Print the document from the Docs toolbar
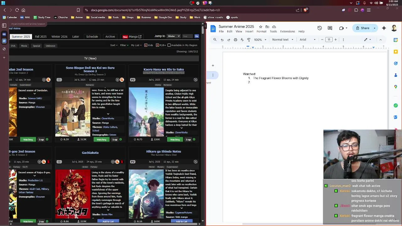The height and width of the screenshot is (226, 402). (x=235, y=40)
